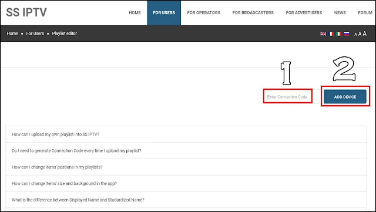Click Playlist editor breadcrumb
This screenshot has width=376, height=212.
pyautogui.click(x=65, y=33)
